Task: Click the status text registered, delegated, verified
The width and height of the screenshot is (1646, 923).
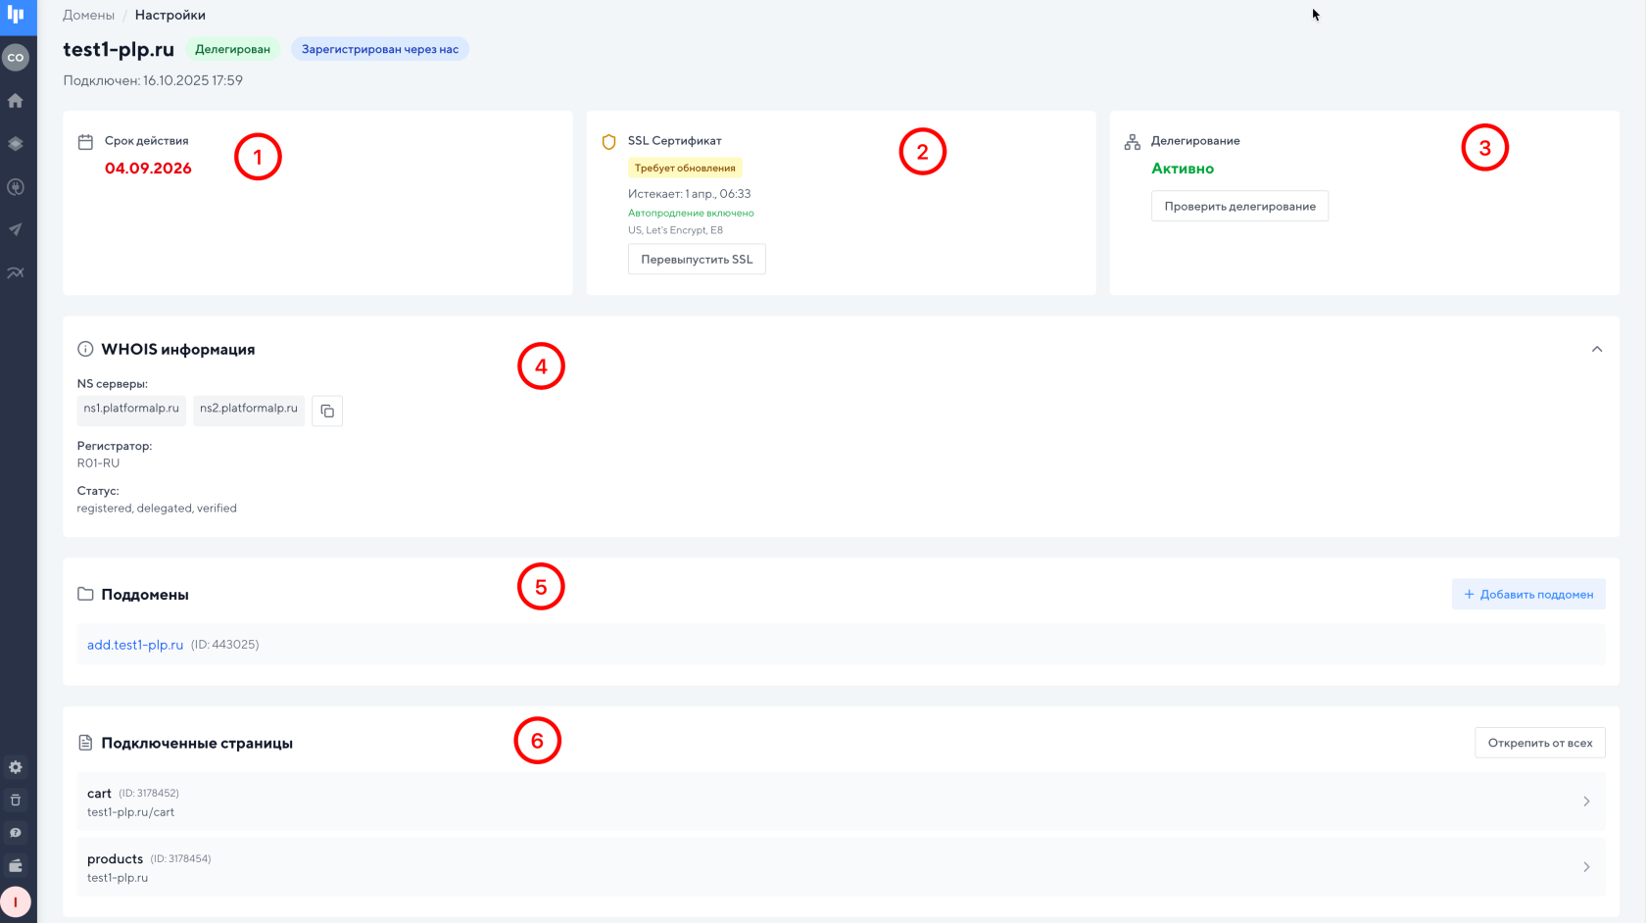Action: coord(157,509)
